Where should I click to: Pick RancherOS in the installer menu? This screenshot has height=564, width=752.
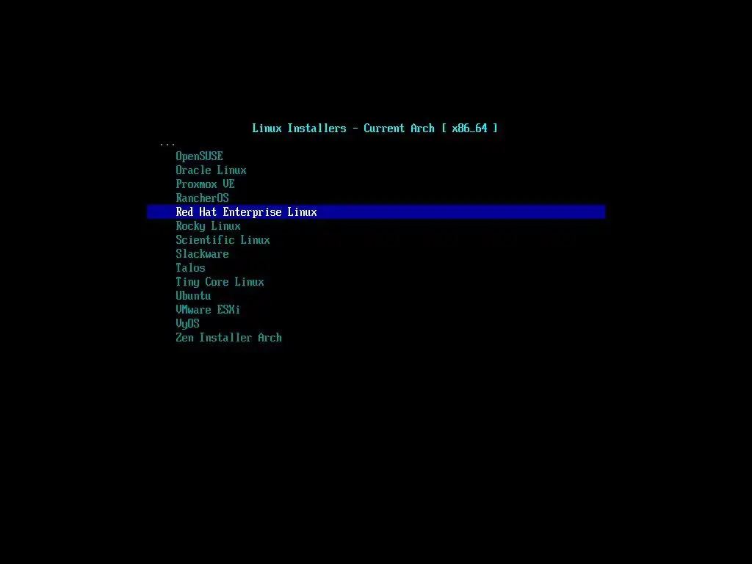(x=202, y=198)
